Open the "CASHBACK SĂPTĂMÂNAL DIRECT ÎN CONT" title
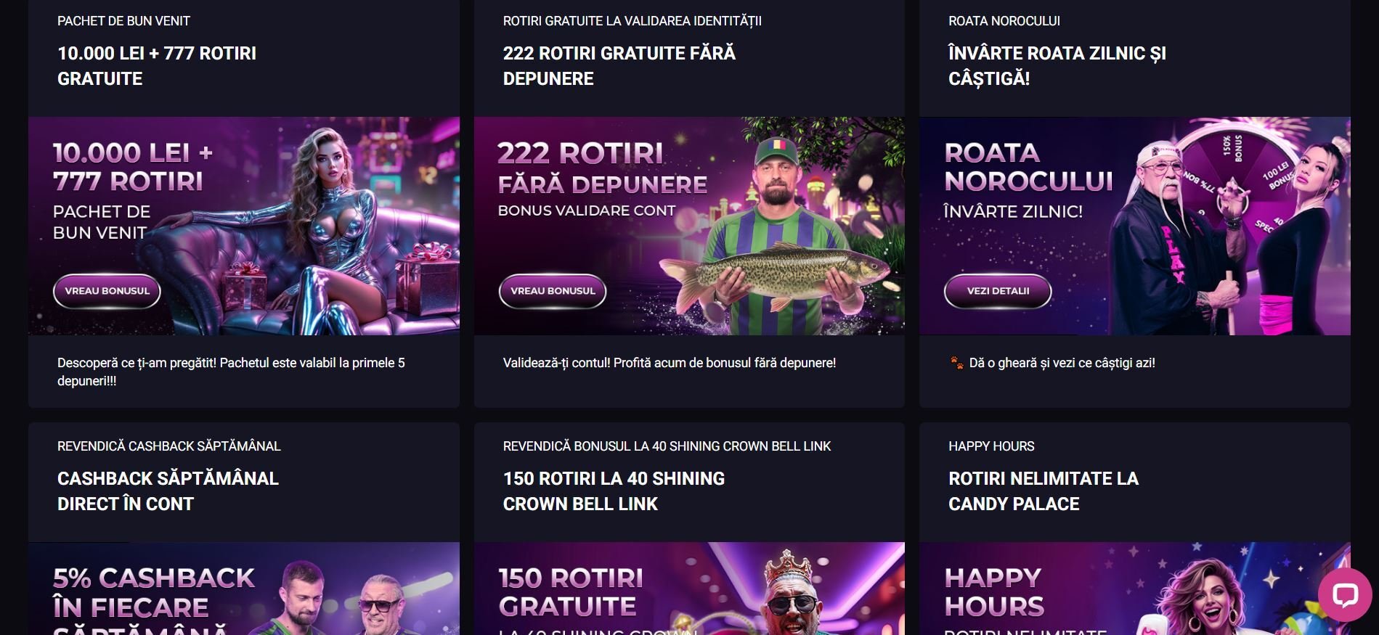The height and width of the screenshot is (635, 1379). click(168, 491)
